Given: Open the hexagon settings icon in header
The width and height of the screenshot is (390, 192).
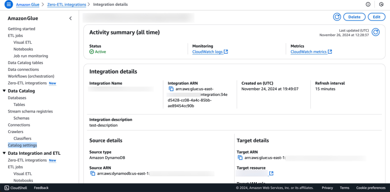Looking at the screenshot, I should (x=381, y=4).
